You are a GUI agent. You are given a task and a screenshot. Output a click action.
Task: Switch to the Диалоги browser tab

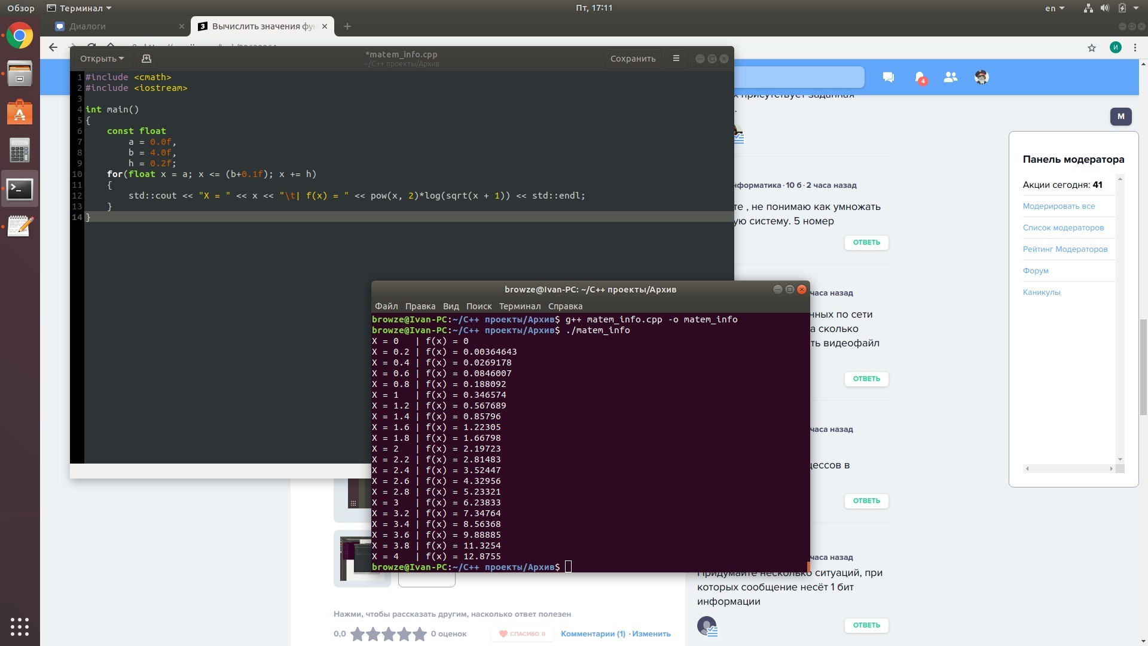(88, 26)
